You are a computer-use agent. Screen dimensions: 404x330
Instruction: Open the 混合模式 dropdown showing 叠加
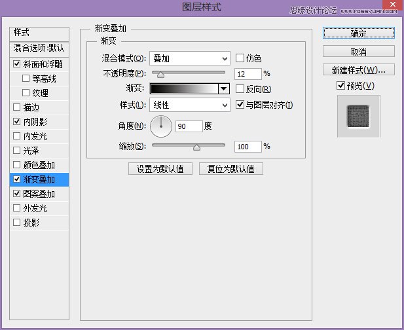(x=190, y=58)
